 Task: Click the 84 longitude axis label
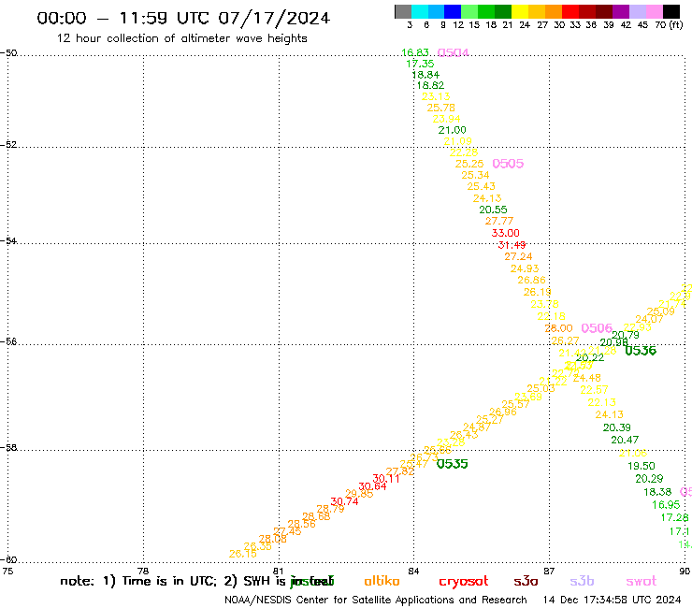pos(413,571)
